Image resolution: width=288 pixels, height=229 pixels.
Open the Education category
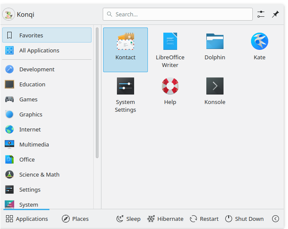click(x=47, y=84)
